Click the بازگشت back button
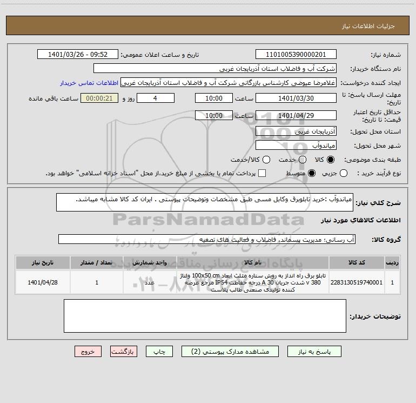The image size is (416, 403). (124, 352)
